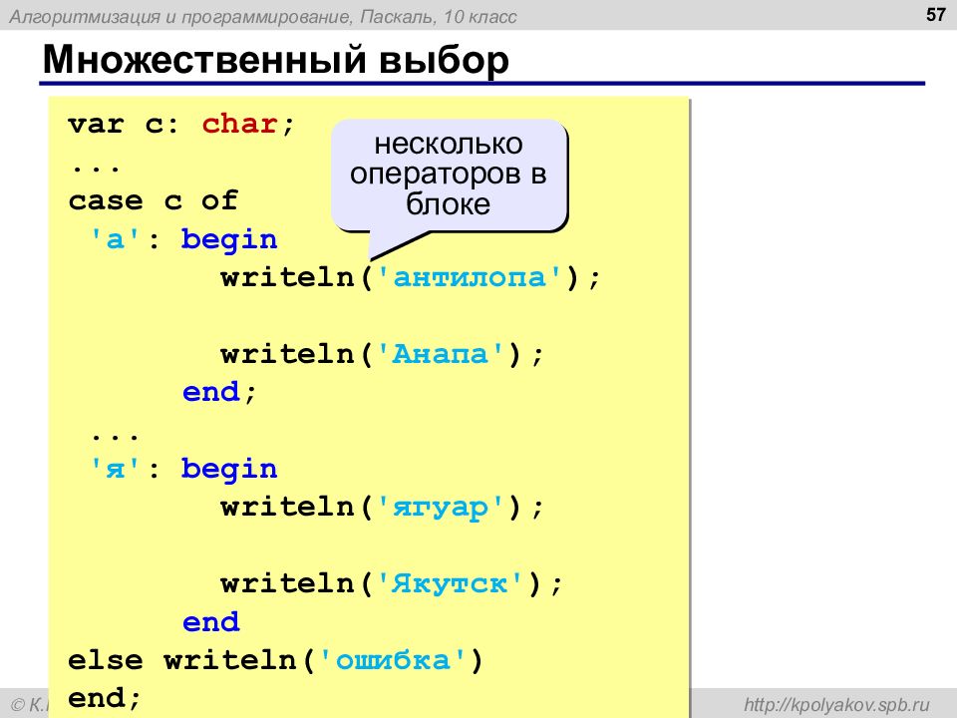Image resolution: width=957 pixels, height=718 pixels.
Task: Click the writeln line with 'Якутск'
Action: tap(391, 583)
